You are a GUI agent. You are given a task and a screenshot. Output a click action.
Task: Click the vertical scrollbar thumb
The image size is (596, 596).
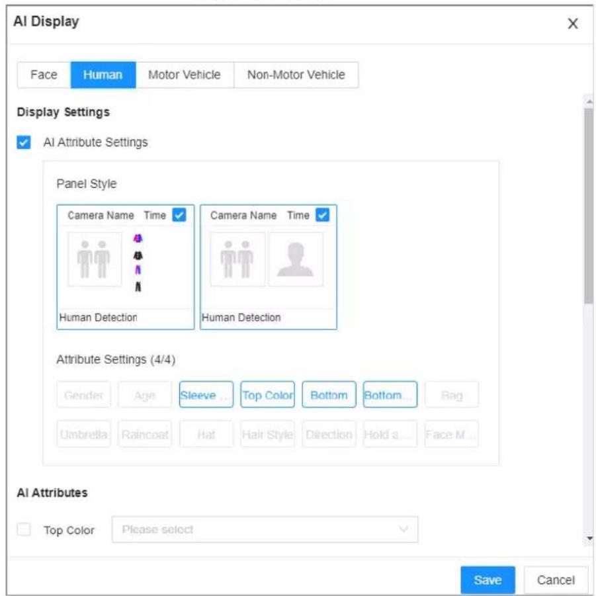click(589, 205)
